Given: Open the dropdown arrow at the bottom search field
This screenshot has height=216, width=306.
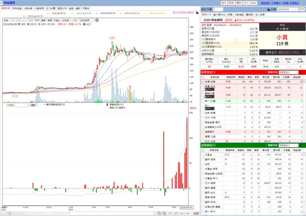Looking at the screenshot, I should coord(155,214).
